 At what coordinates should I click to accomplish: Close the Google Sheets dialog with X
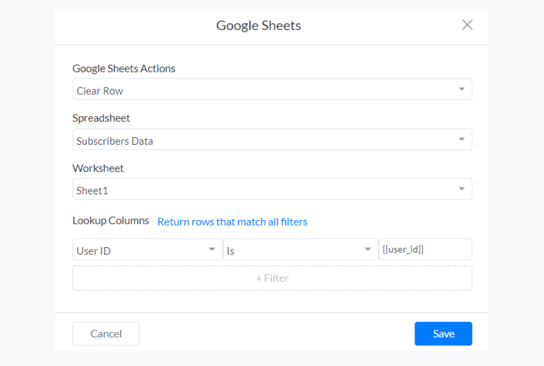coord(467,25)
